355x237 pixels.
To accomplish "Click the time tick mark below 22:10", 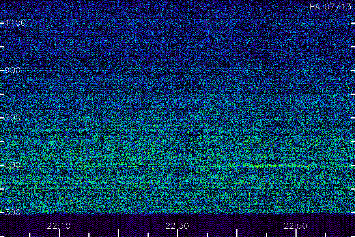I will point(59,233).
